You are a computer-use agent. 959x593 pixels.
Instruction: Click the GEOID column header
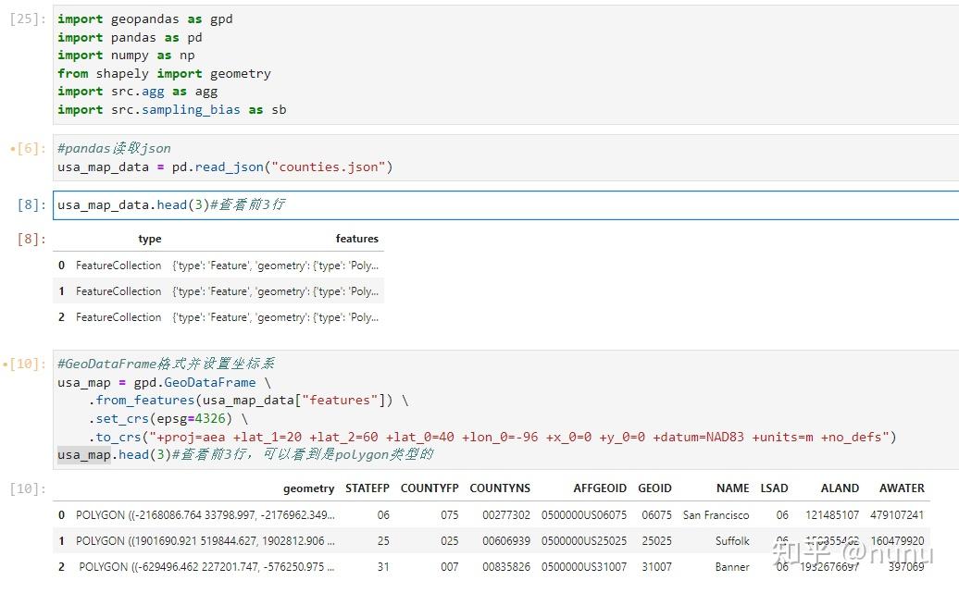tap(654, 488)
